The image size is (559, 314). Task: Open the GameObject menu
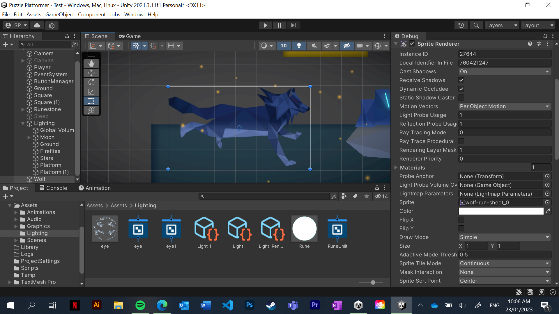pyautogui.click(x=59, y=15)
